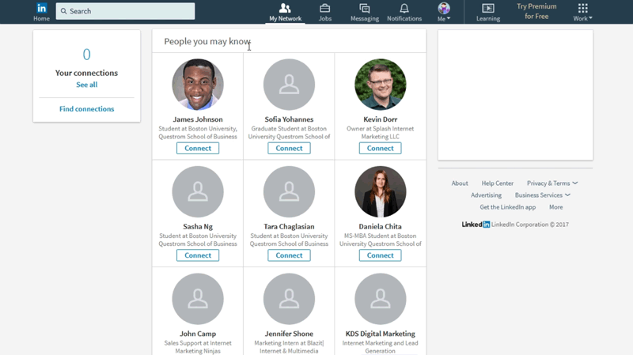The image size is (633, 355).
Task: Click See all connections link
Action: (86, 85)
